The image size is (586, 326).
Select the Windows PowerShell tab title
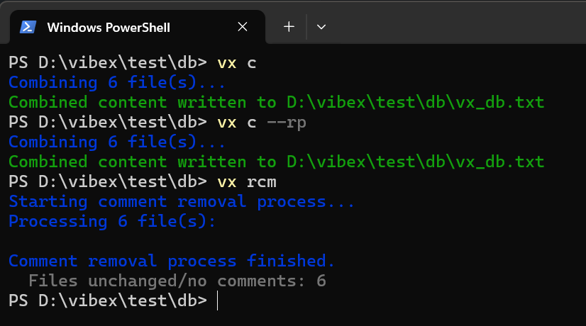click(x=109, y=27)
